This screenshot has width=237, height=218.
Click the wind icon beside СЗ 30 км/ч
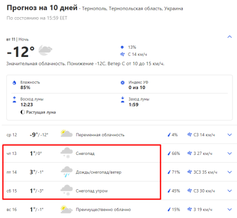pos(189,191)
